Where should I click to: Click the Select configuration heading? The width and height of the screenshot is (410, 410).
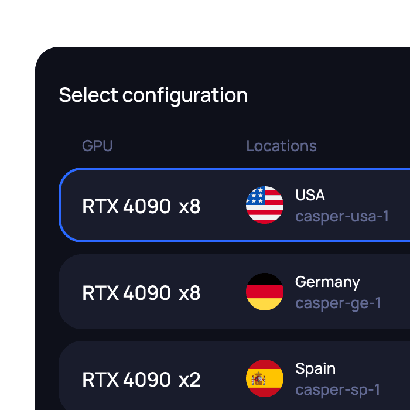pyautogui.click(x=153, y=95)
